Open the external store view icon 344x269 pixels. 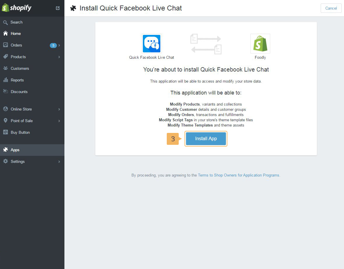58,8
